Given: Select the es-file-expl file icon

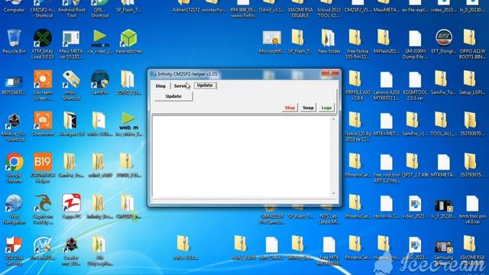Looking at the screenshot, I should pyautogui.click(x=415, y=6).
